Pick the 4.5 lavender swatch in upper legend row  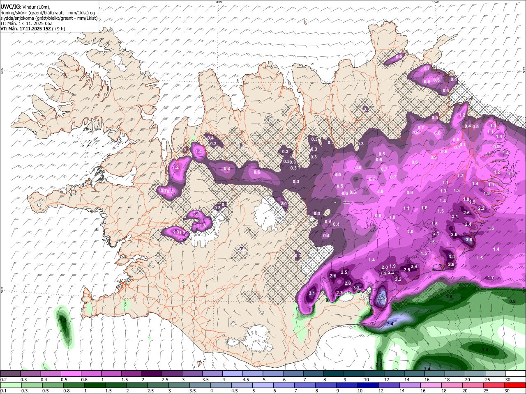(x=253, y=374)
